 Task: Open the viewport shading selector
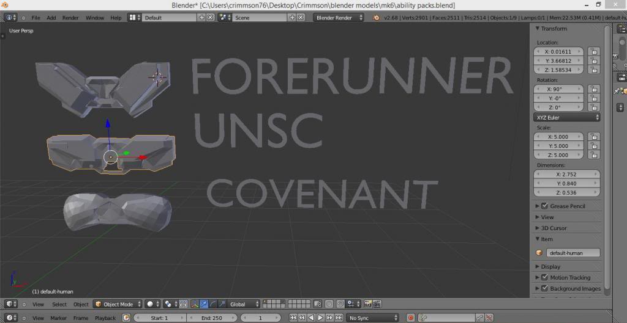(x=152, y=304)
